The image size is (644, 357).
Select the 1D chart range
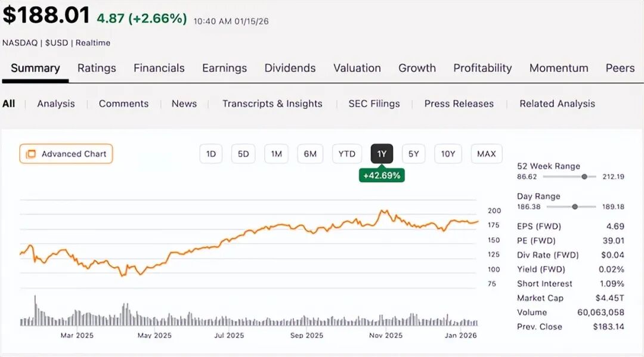click(211, 154)
